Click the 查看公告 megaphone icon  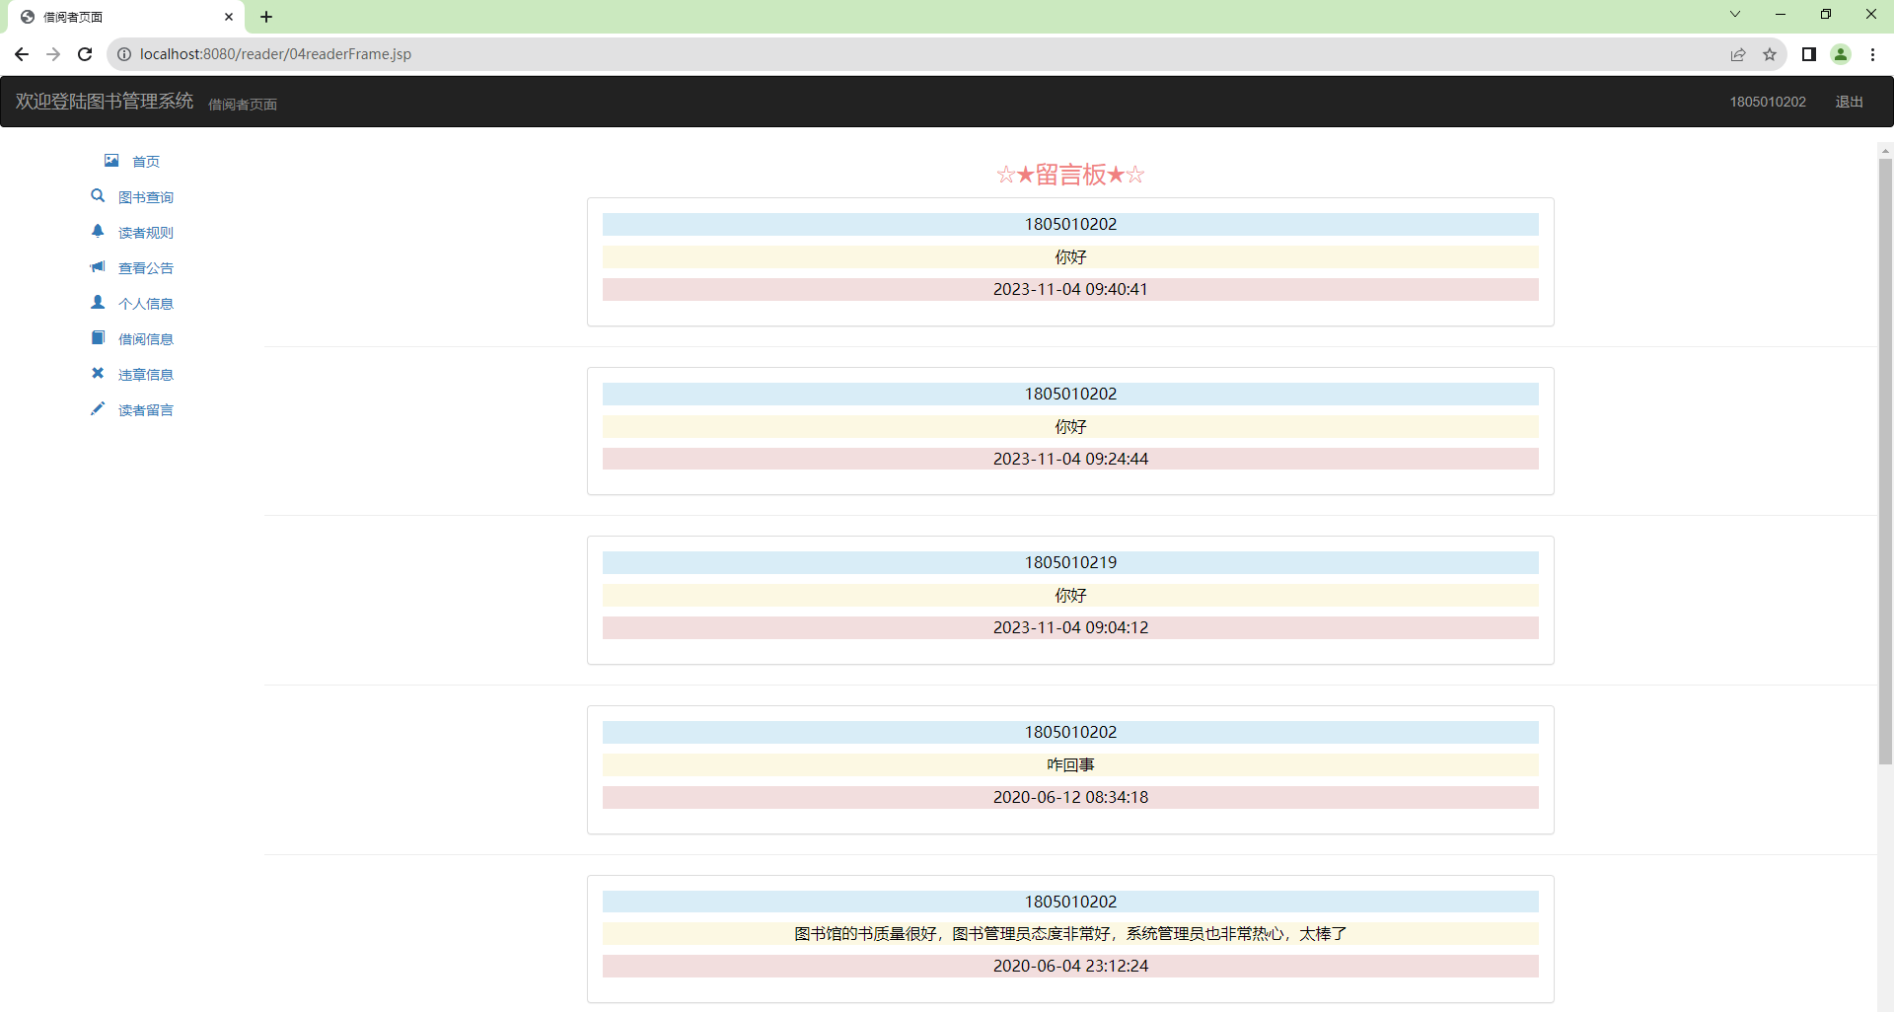point(97,266)
